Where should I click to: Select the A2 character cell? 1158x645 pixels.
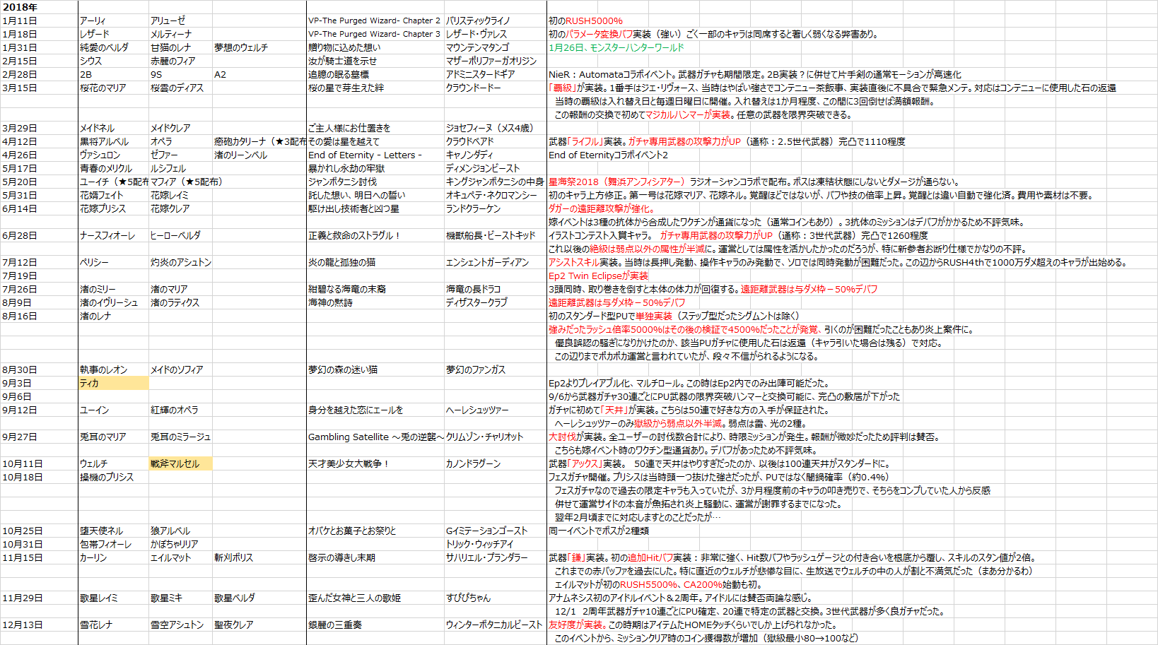[259, 74]
